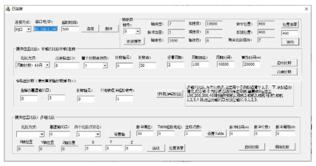Click 运动 button in the axis parameters group
The height and width of the screenshot is (166, 316).
pos(290,42)
